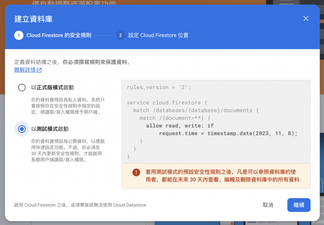Click the 繼續 button

point(299,205)
